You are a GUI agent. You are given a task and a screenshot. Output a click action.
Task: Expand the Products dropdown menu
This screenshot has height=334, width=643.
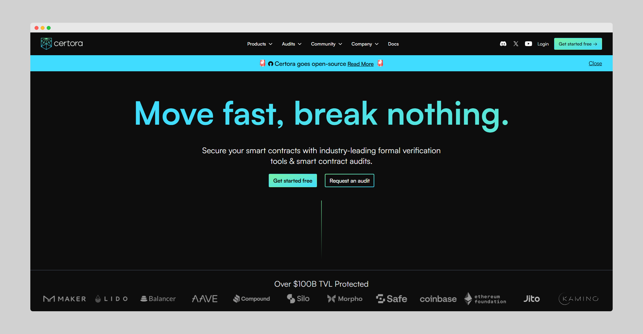260,44
